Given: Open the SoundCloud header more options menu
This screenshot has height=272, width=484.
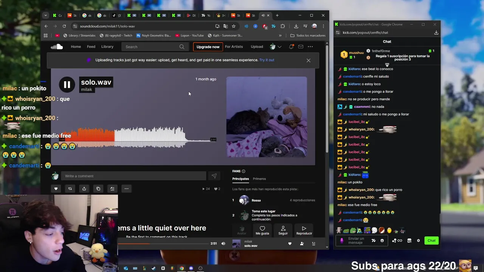Looking at the screenshot, I should pyautogui.click(x=310, y=46).
